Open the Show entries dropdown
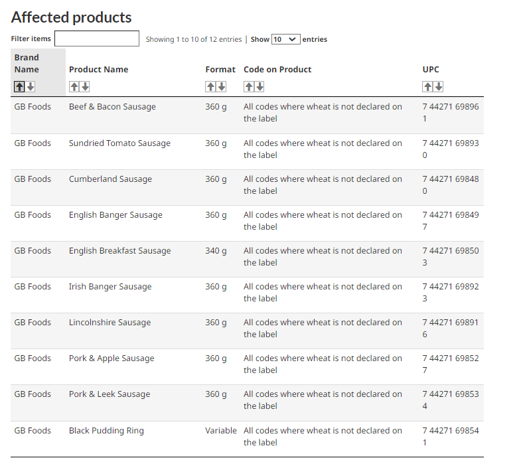Screen dimensions: 523x462 (286, 39)
